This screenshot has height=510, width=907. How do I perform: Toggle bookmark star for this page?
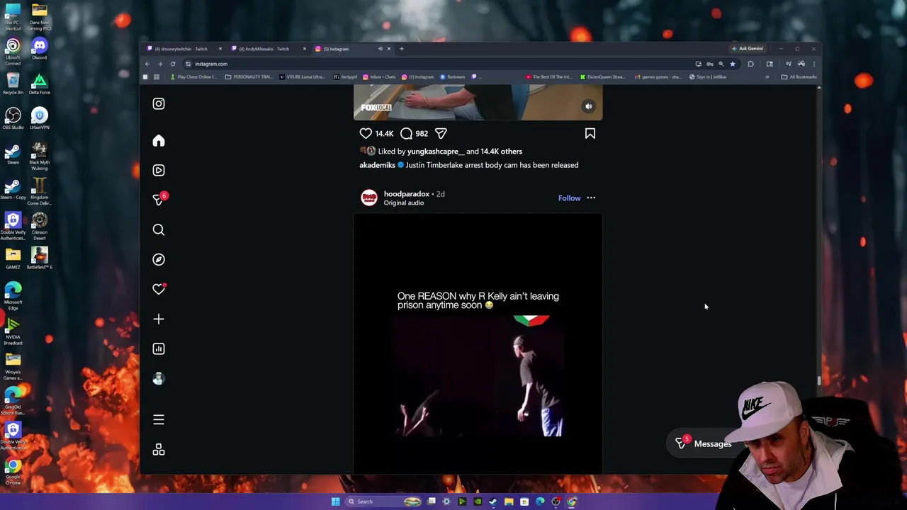click(x=733, y=64)
